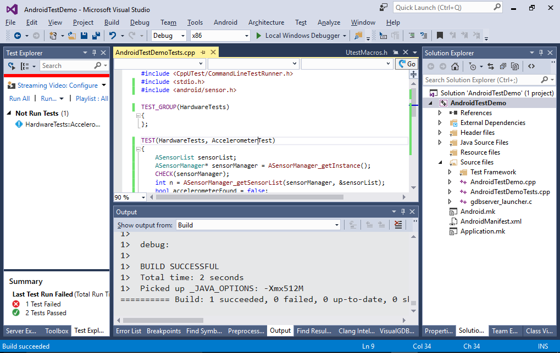Collapse the Not Run Tests group

coord(9,113)
